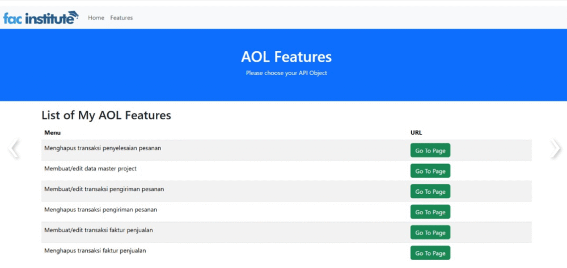The height and width of the screenshot is (268, 567).
Task: Click the Please choose your API Object subtitle
Action: click(286, 73)
